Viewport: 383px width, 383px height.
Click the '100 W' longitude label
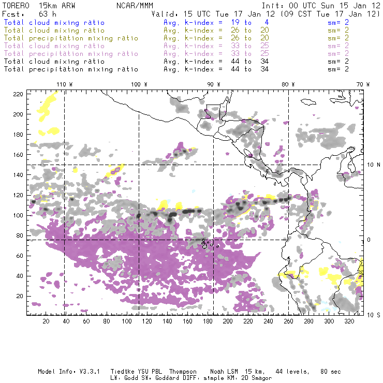coord(139,84)
